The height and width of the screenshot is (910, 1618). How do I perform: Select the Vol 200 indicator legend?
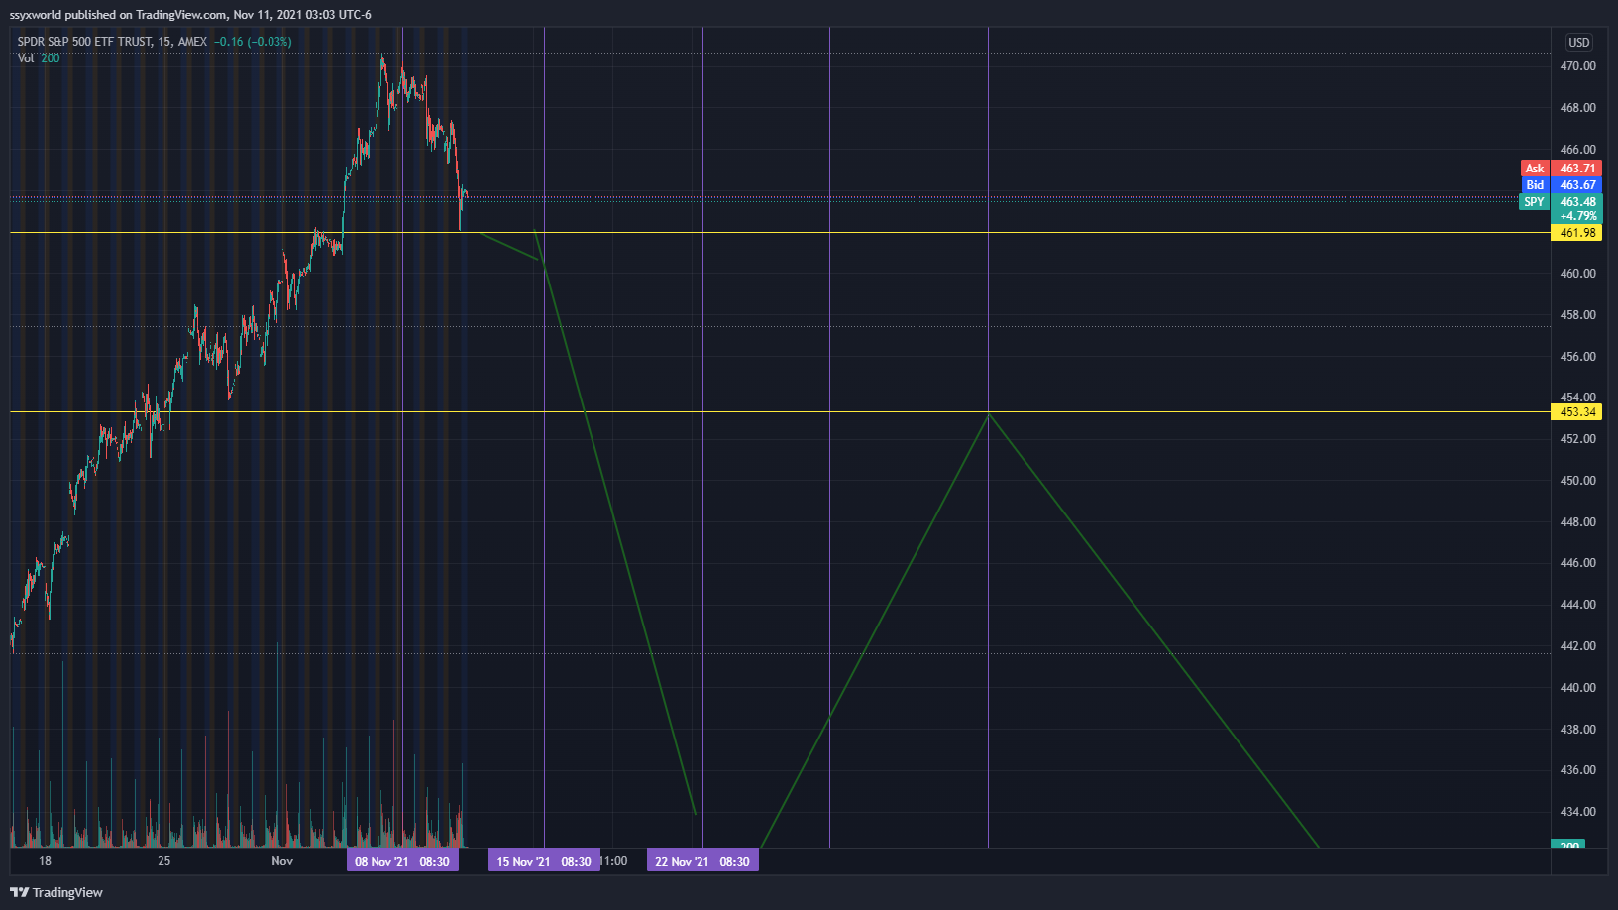tap(38, 58)
